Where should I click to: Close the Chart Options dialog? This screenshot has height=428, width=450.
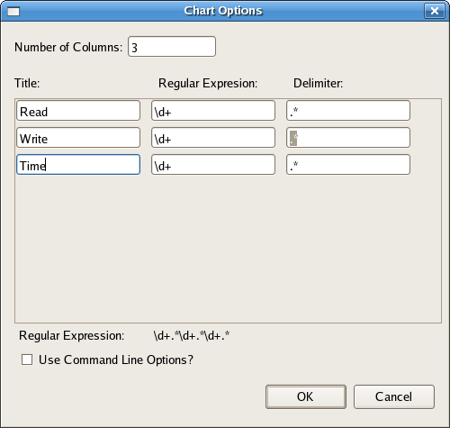[435, 11]
